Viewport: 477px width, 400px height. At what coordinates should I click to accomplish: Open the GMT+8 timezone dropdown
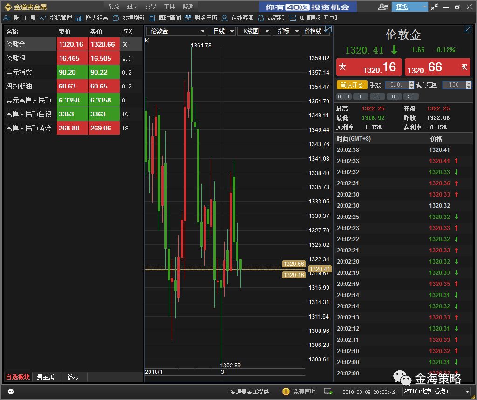point(467,392)
